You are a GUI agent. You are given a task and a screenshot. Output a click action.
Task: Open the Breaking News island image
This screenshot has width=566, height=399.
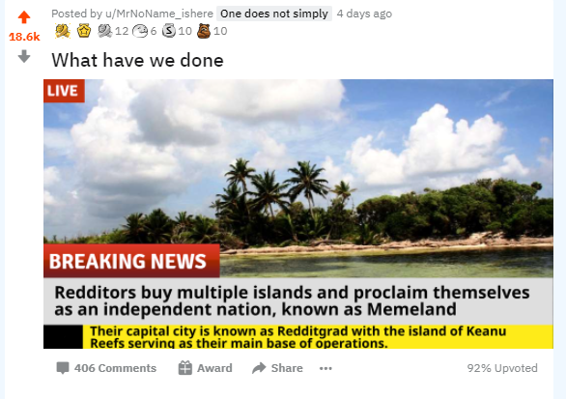point(298,214)
